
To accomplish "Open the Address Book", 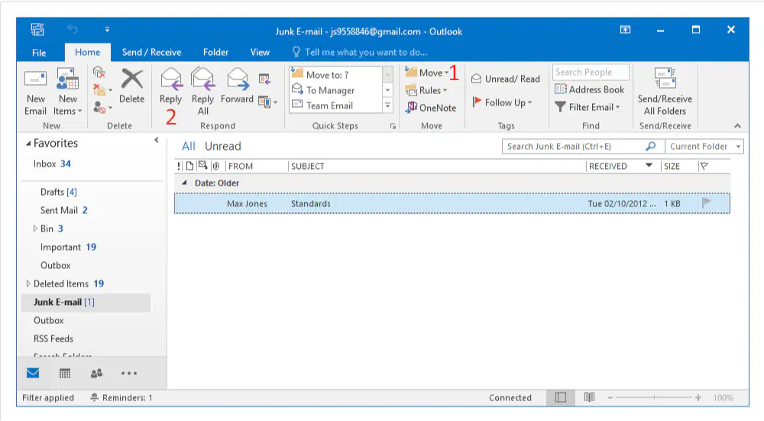I will click(590, 89).
